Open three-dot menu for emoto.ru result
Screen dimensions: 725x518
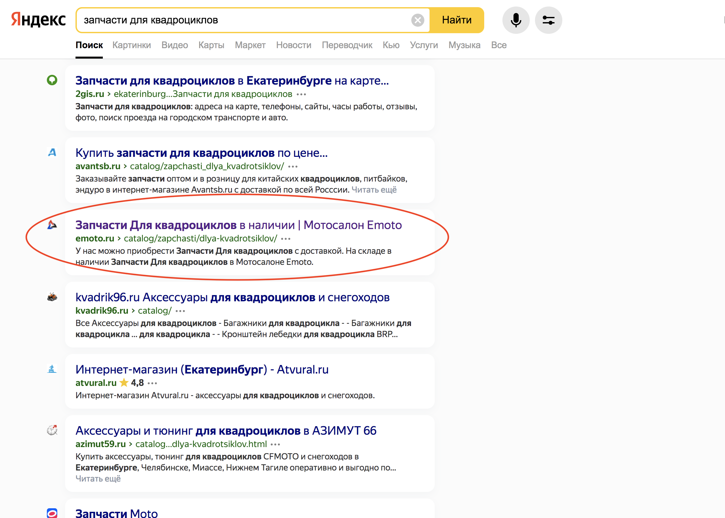point(286,239)
